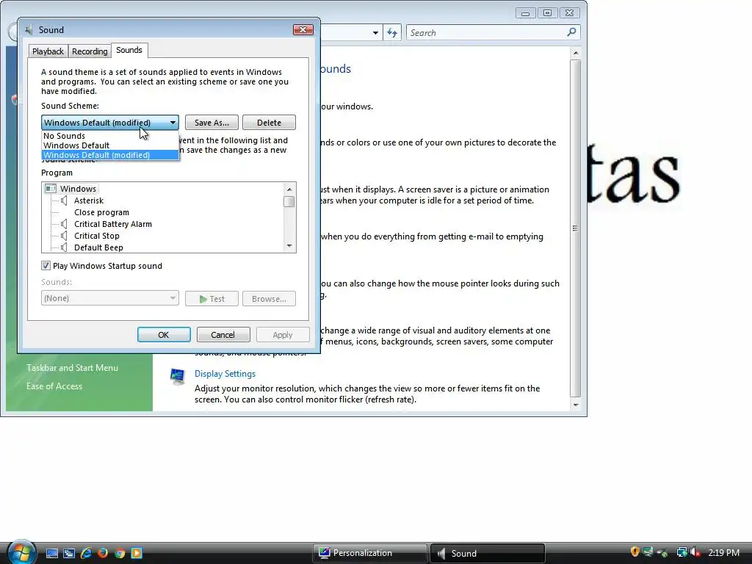Launch Firefox from quick launch
752x564 pixels.
click(x=103, y=553)
